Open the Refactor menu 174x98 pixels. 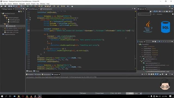[15, 4]
